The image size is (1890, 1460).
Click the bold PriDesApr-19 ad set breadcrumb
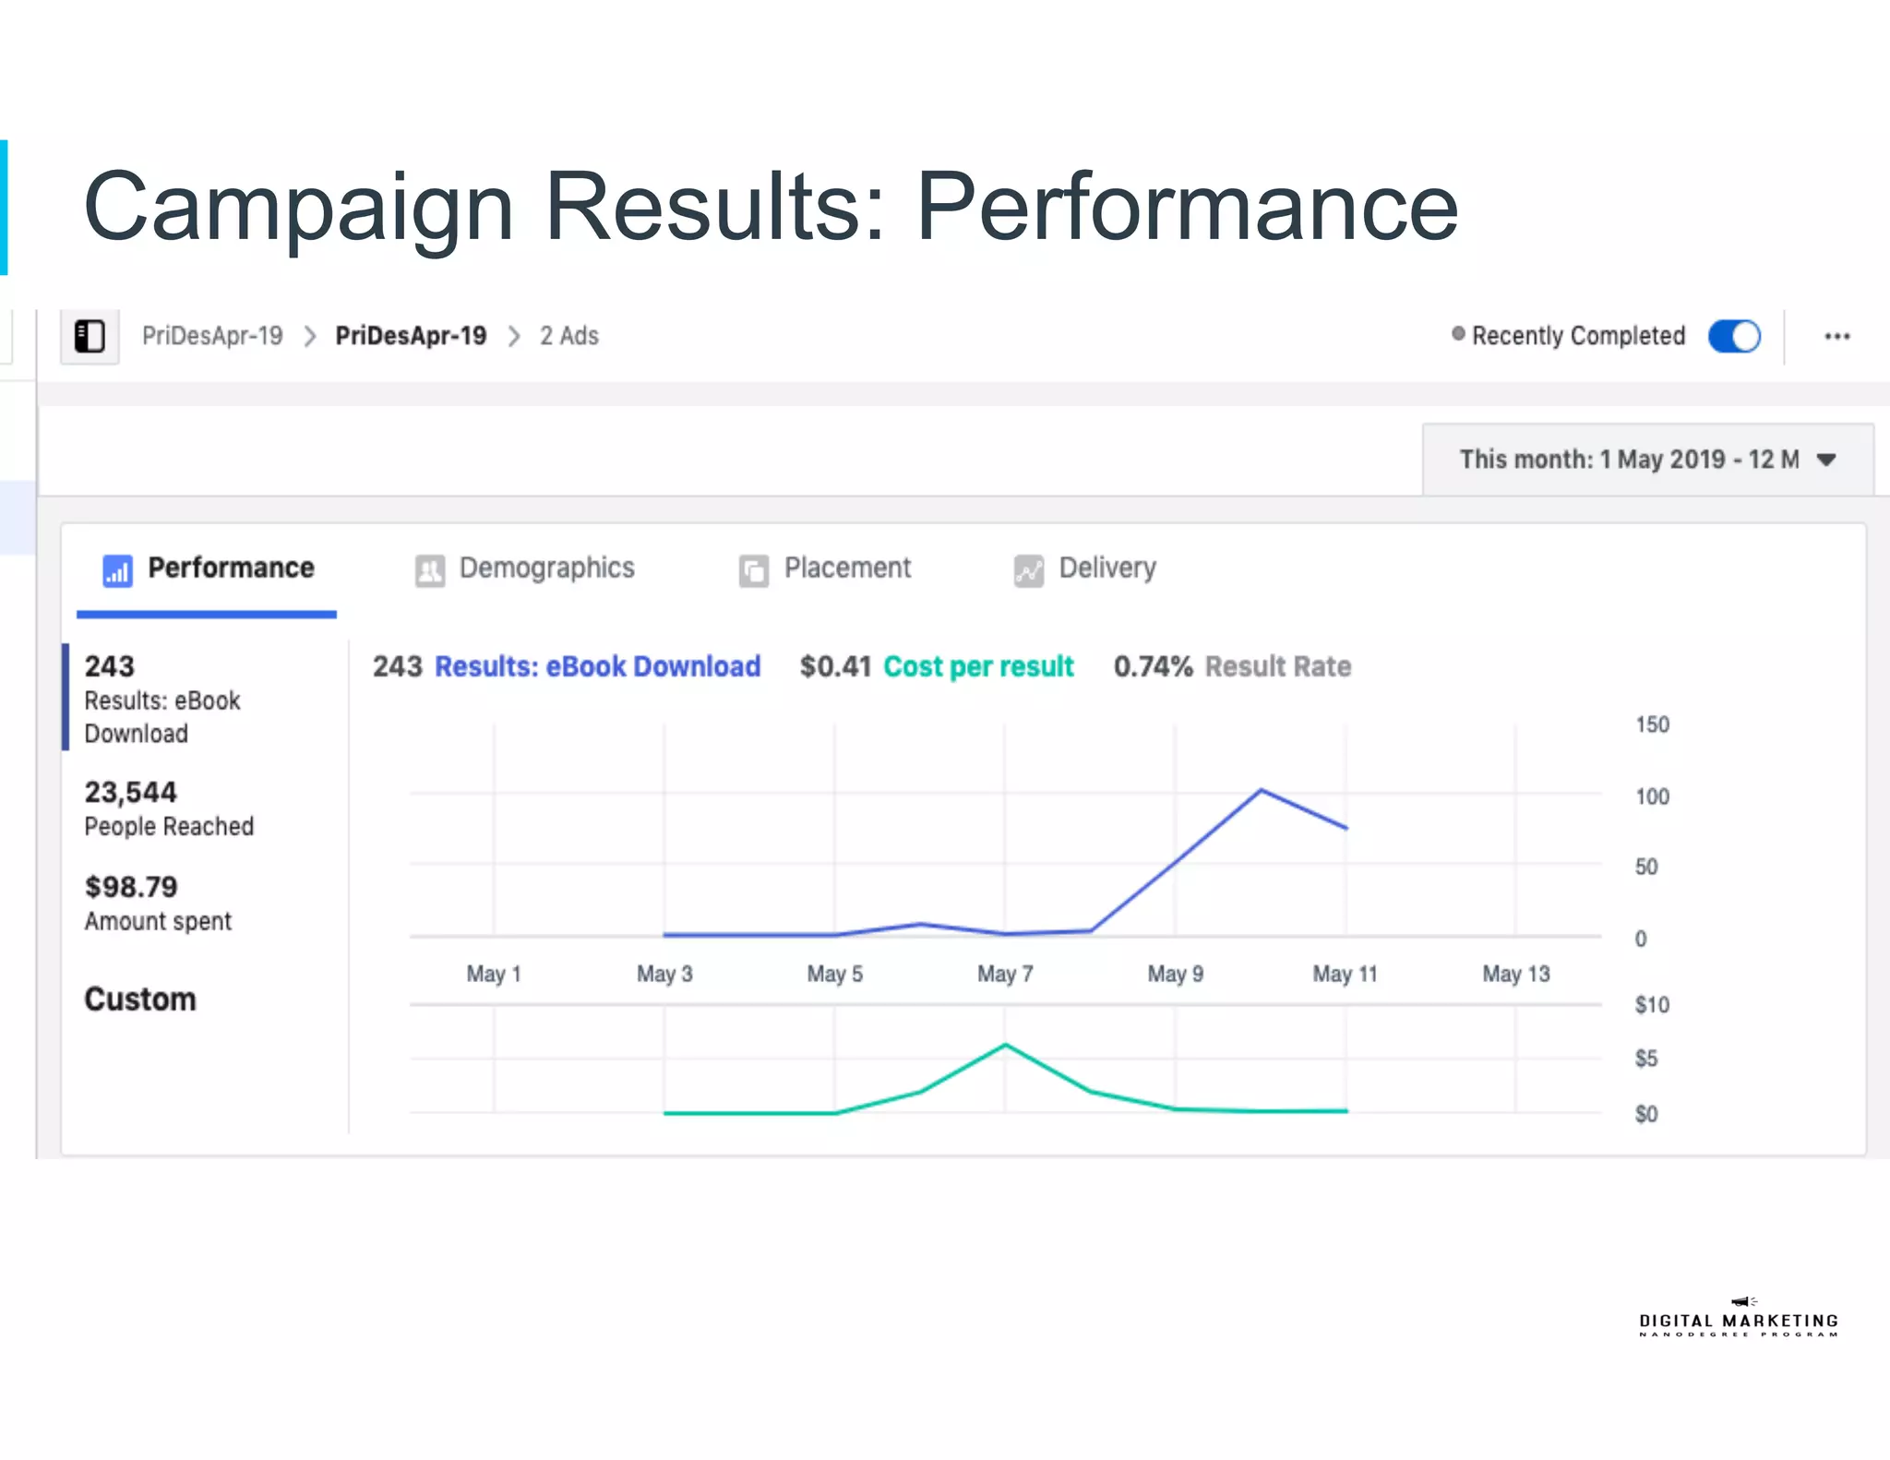pyautogui.click(x=411, y=336)
